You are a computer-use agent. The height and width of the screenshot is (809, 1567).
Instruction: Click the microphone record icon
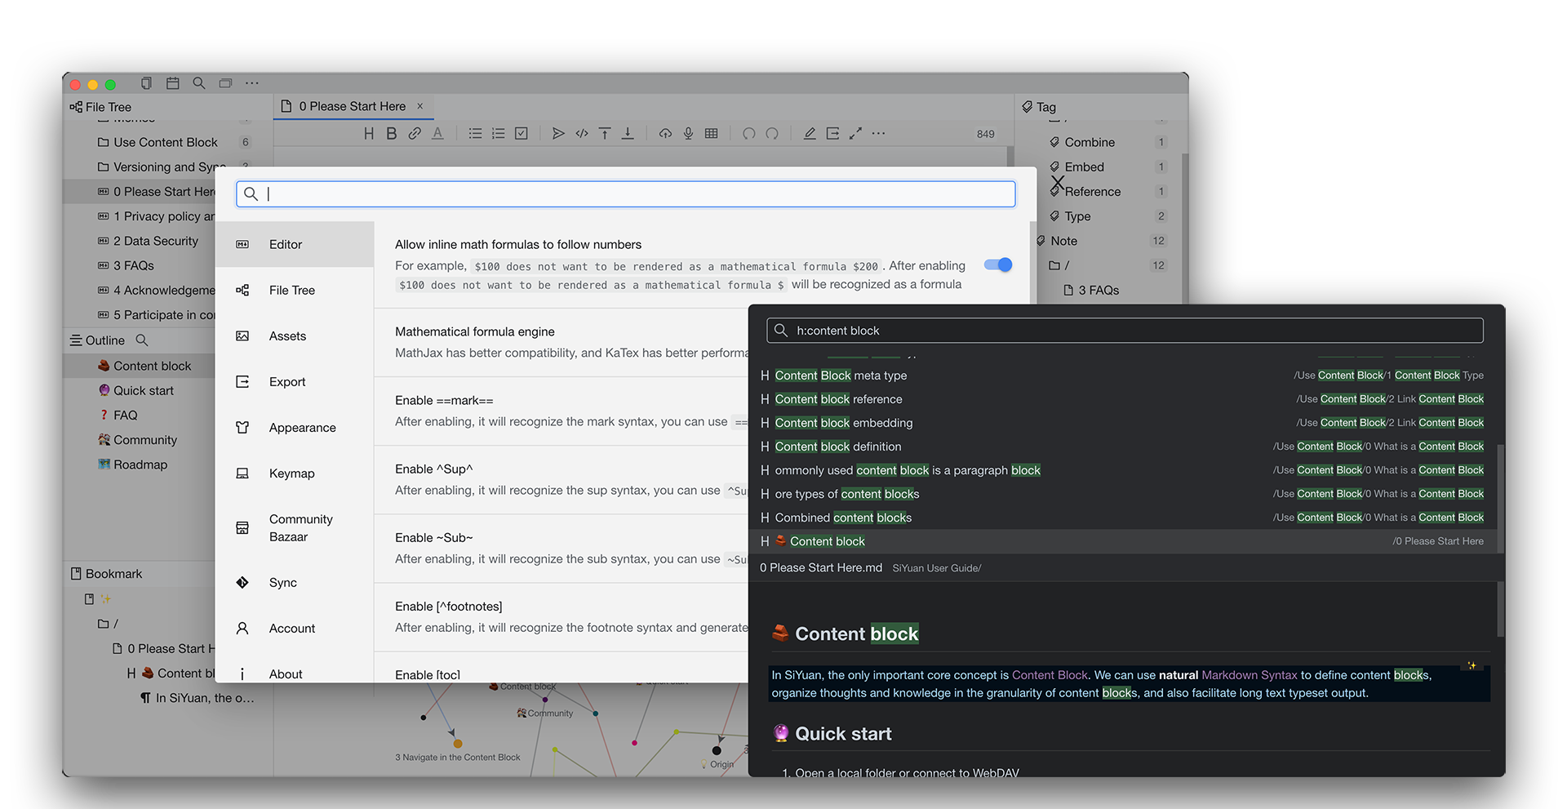point(689,134)
